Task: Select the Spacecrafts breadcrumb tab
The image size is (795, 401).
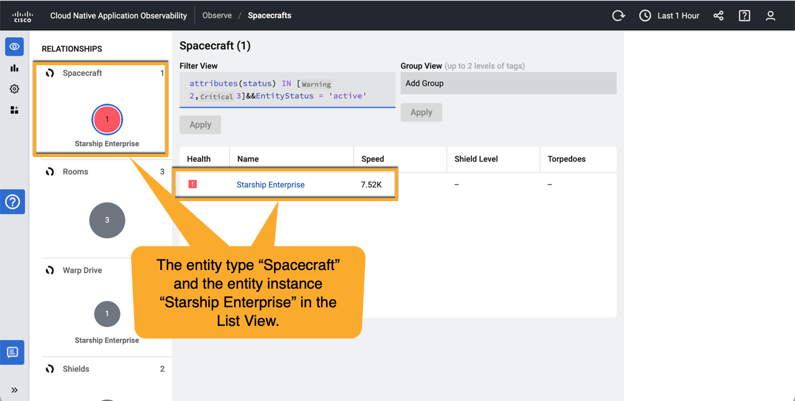Action: [269, 16]
